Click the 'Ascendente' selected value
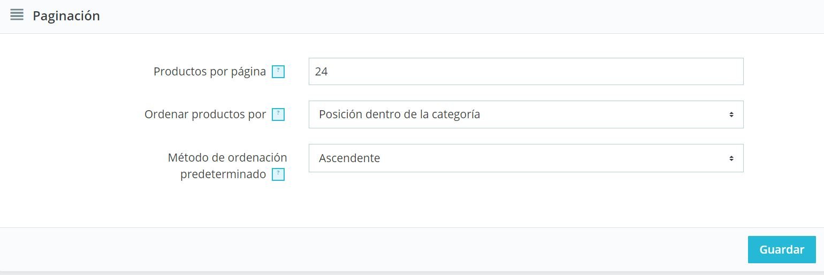The height and width of the screenshot is (275, 824). click(349, 158)
